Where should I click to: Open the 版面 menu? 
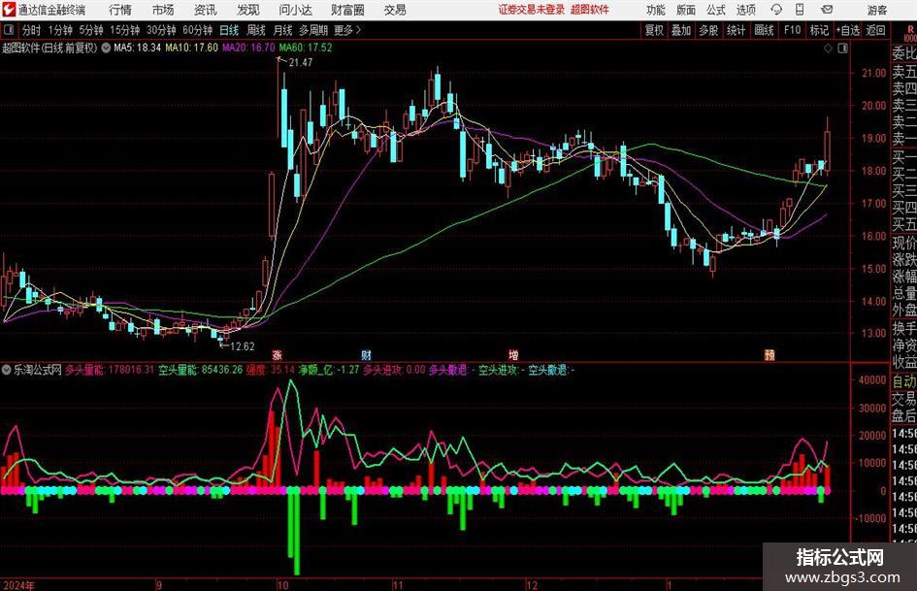tap(685, 10)
